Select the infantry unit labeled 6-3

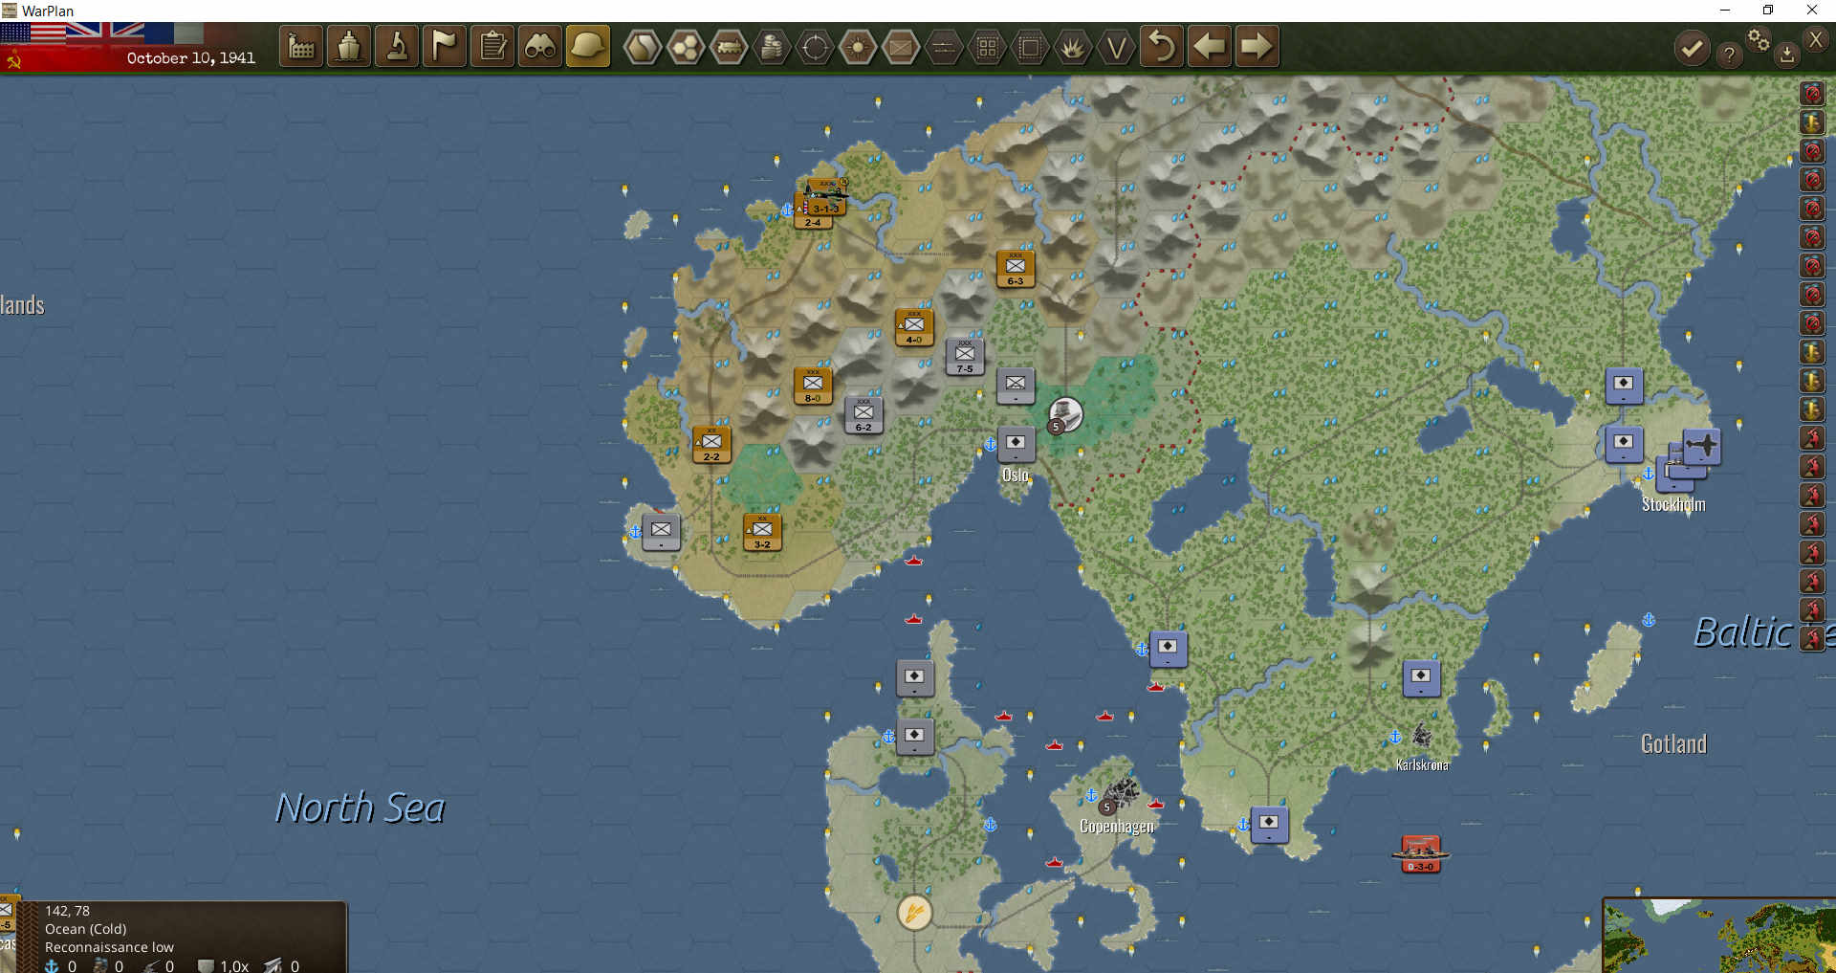[1016, 269]
